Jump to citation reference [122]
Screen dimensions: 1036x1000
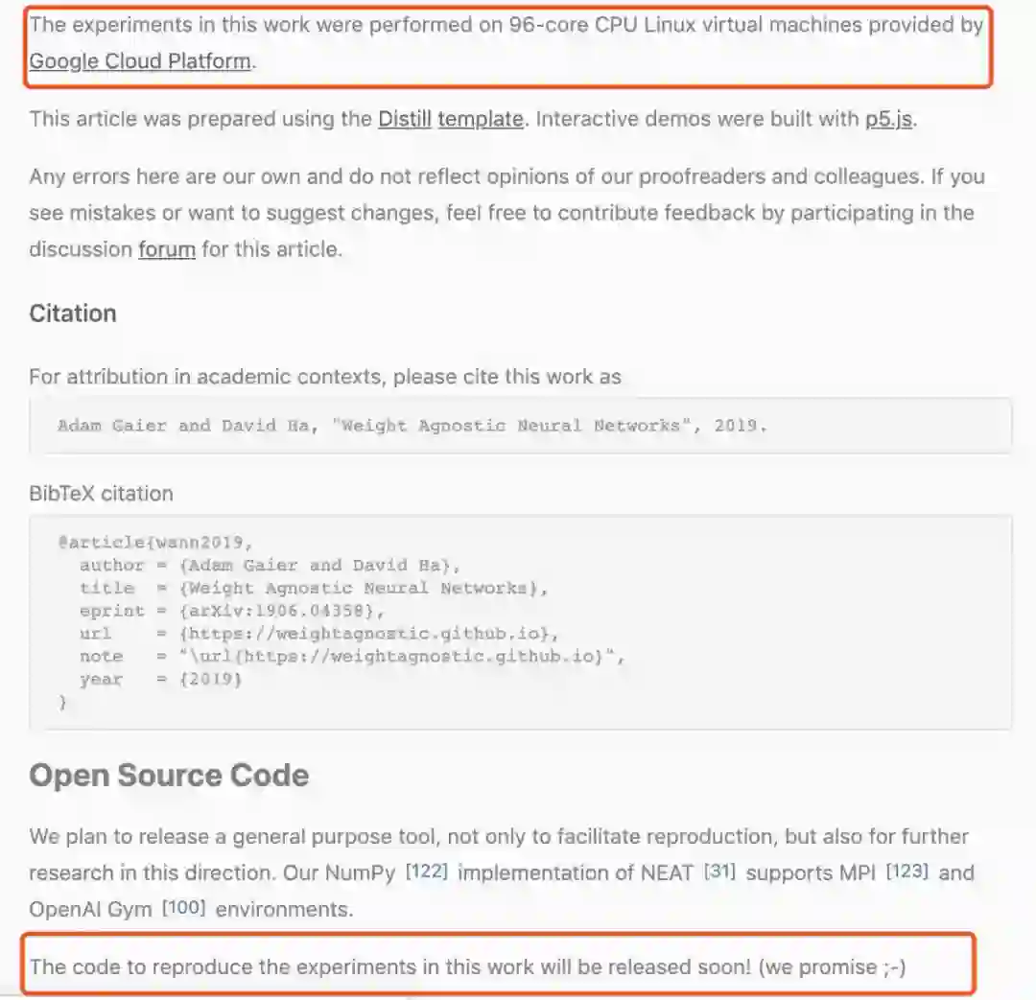pyautogui.click(x=426, y=872)
